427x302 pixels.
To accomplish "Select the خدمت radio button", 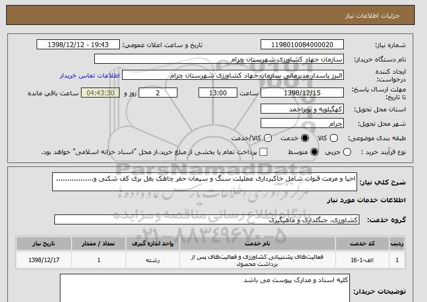I will [305, 138].
